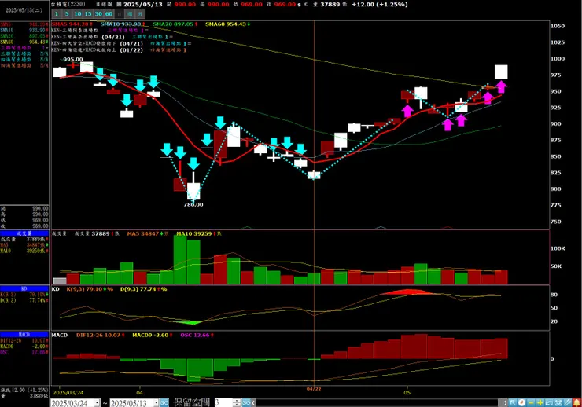Click the +12.00 (+1.25%) change value
Screen dimensions: 582x407
tap(380, 5)
